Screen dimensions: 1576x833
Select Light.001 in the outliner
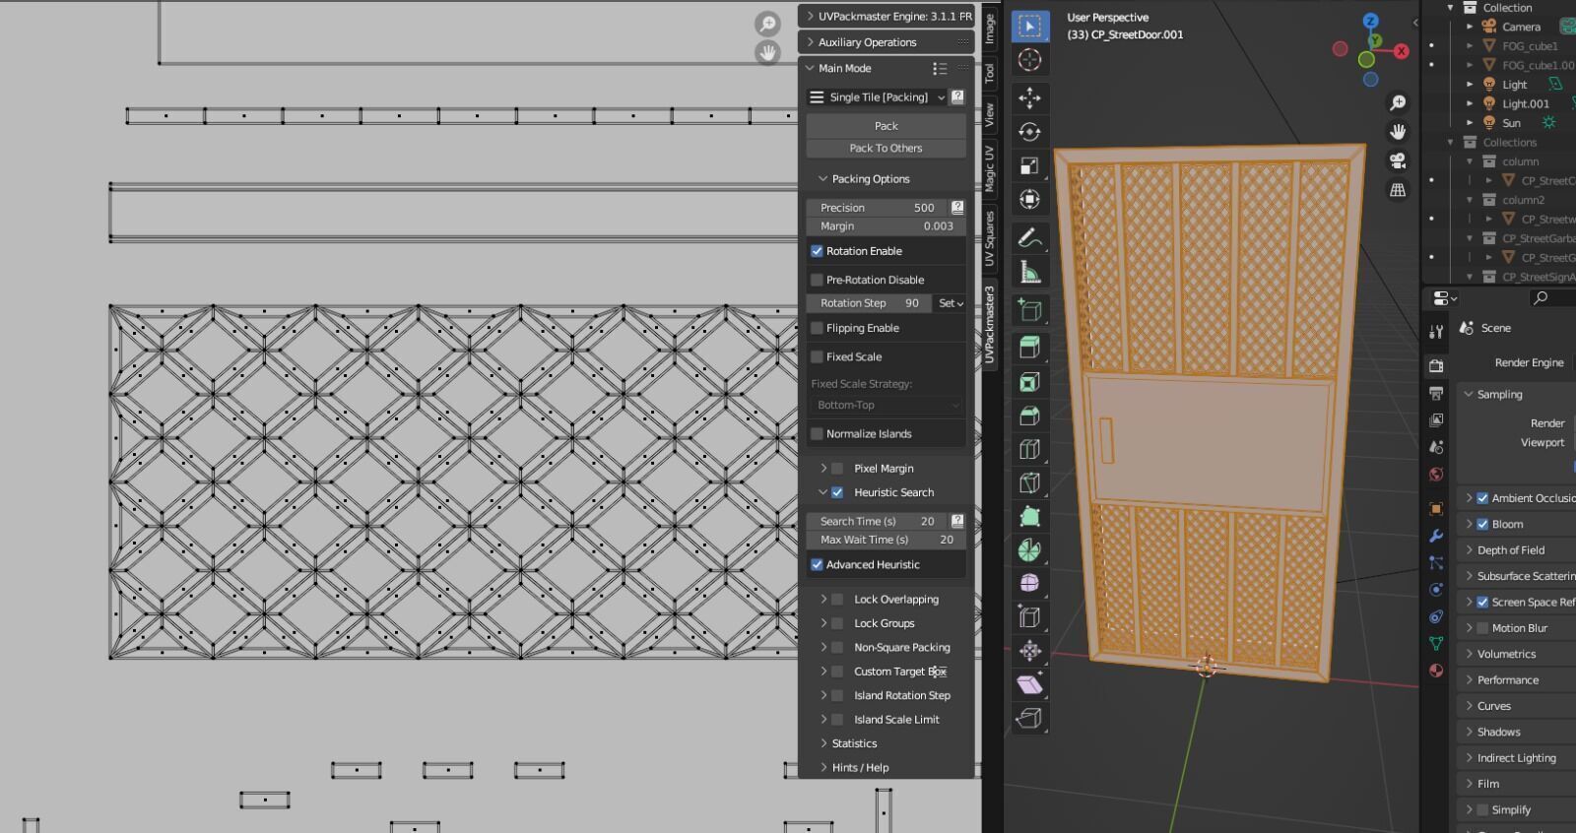tap(1525, 103)
